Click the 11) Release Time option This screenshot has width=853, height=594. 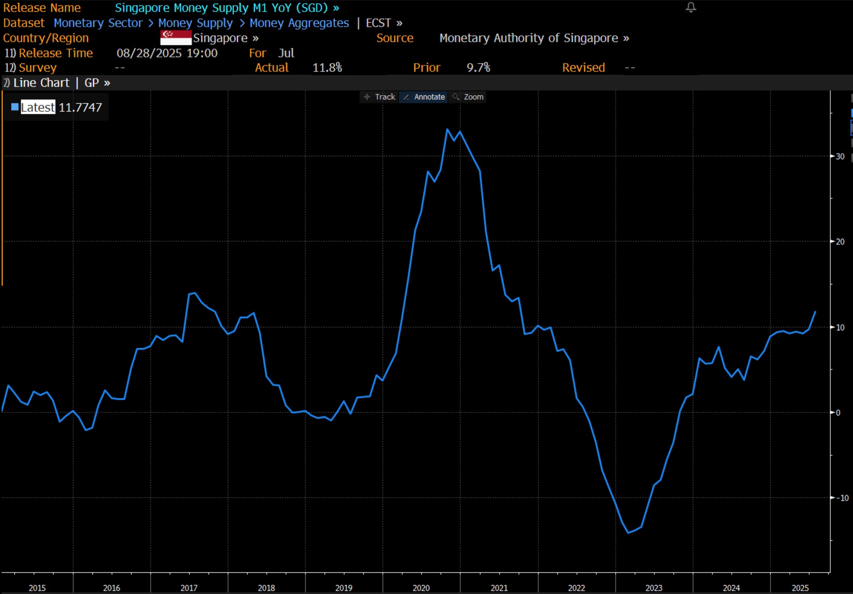click(49, 53)
